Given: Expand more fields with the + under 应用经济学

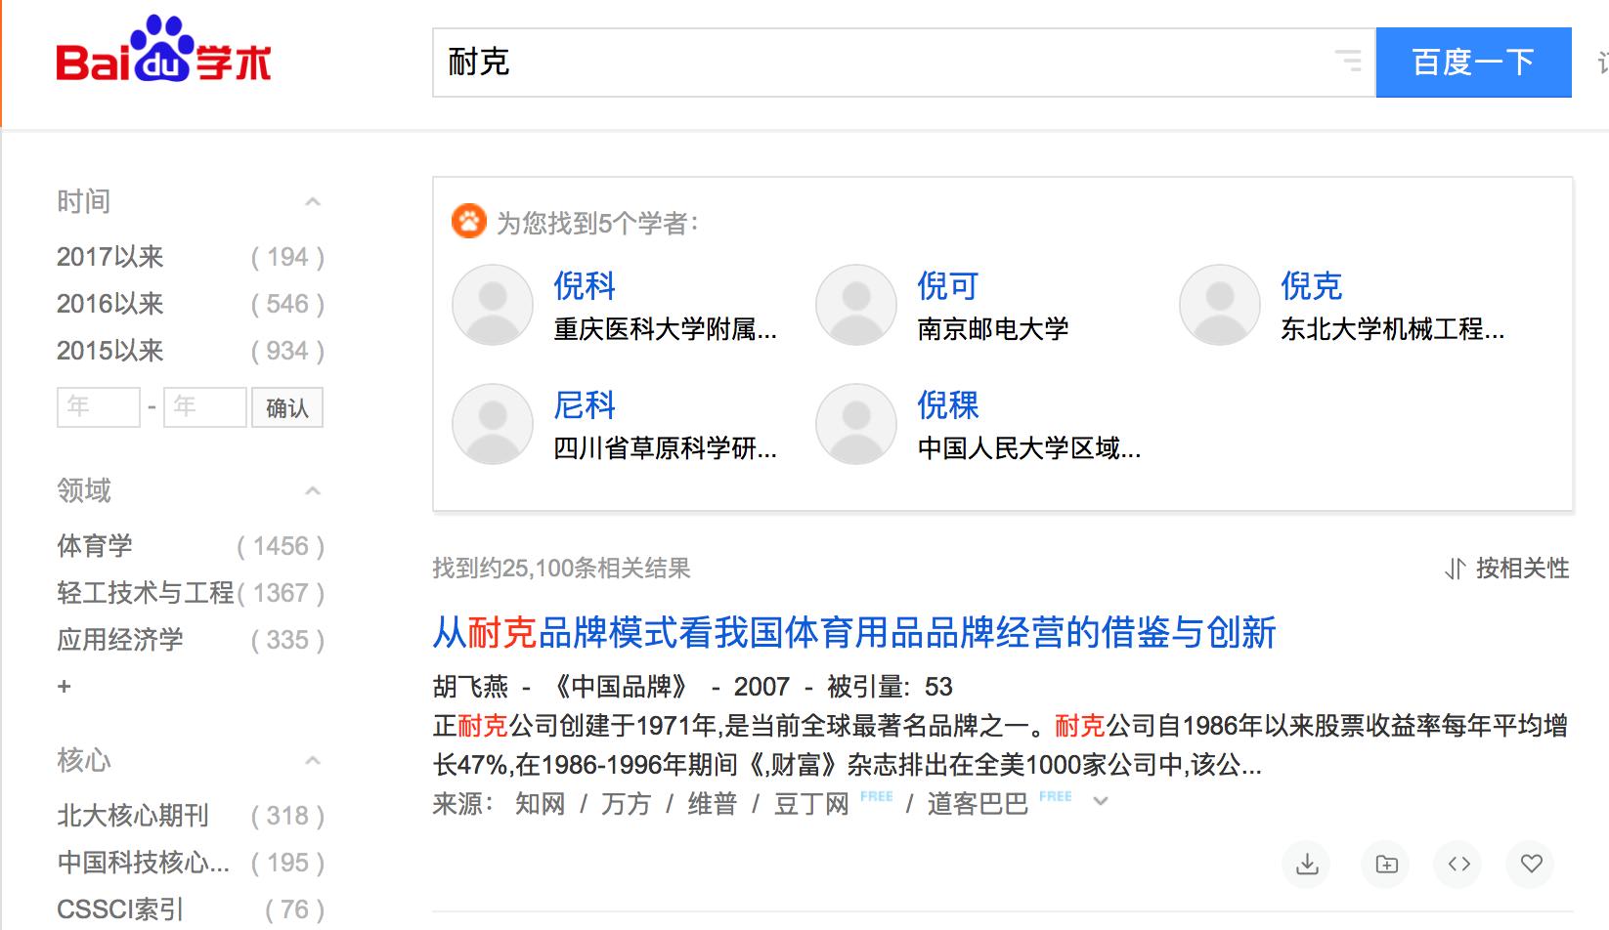Looking at the screenshot, I should [x=64, y=685].
